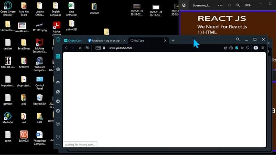Open See more dots in Photos viewer

220,5
